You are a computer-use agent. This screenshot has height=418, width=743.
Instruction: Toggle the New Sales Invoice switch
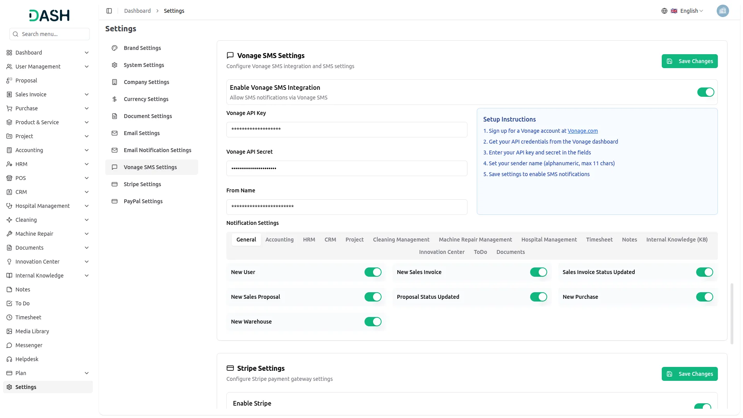[538, 272]
